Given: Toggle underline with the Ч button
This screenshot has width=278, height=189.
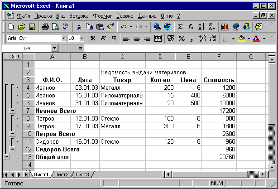Looking at the screenshot, I should 114,39.
